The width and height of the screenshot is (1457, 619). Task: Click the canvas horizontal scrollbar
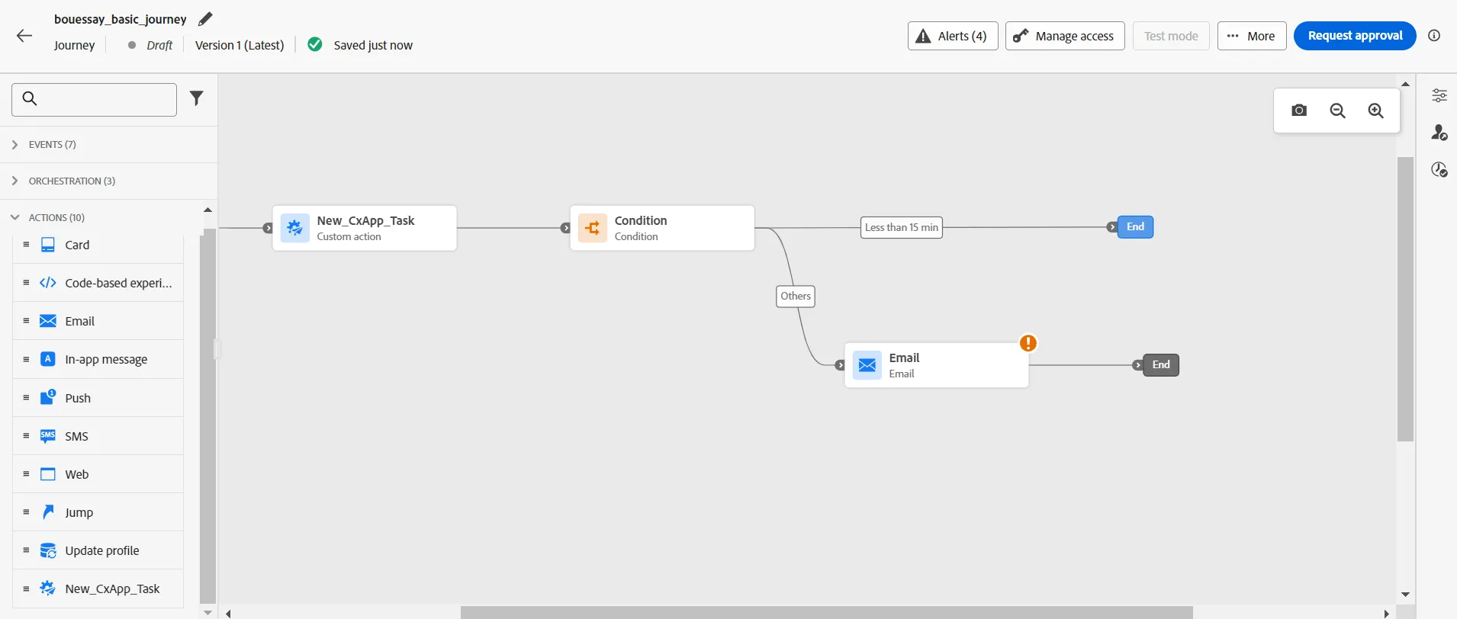[826, 613]
